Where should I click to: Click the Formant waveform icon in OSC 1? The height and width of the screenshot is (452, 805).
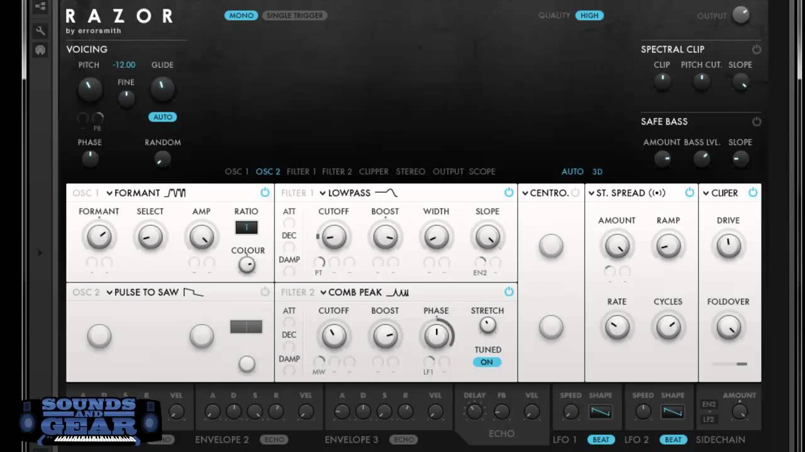click(175, 193)
